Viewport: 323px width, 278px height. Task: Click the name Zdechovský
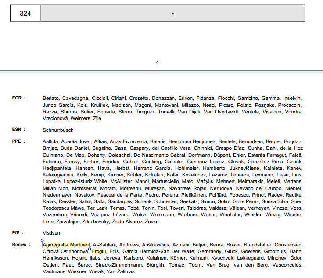(x=95, y=222)
